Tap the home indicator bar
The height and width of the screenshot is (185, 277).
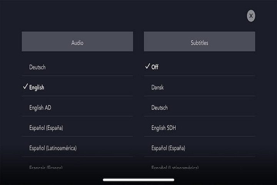tap(138, 179)
